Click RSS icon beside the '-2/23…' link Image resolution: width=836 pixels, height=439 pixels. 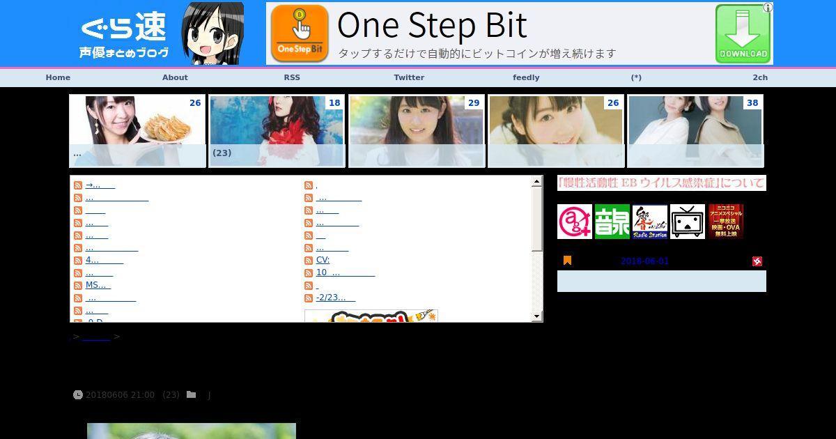click(x=309, y=298)
